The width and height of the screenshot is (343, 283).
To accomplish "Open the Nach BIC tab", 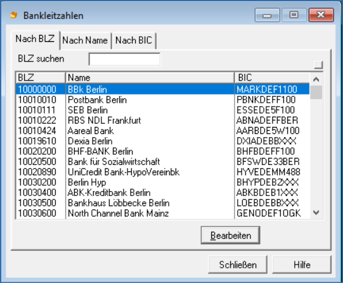I will pos(134,41).
